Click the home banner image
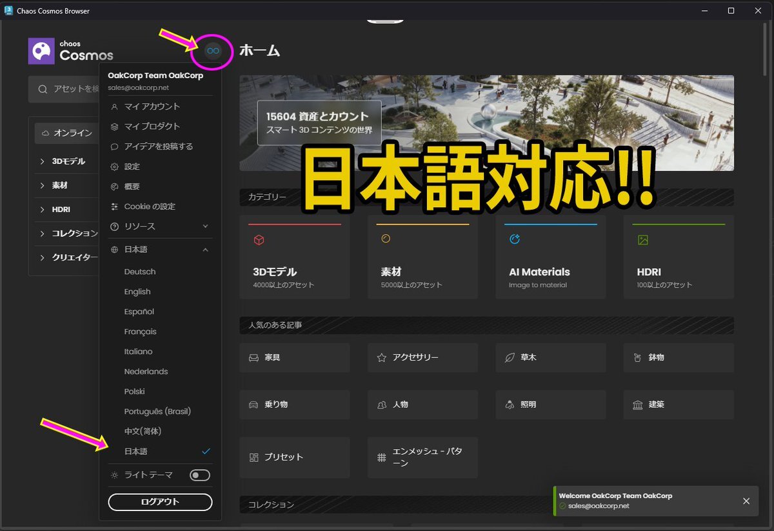Image resolution: width=774 pixels, height=531 pixels. point(487,123)
